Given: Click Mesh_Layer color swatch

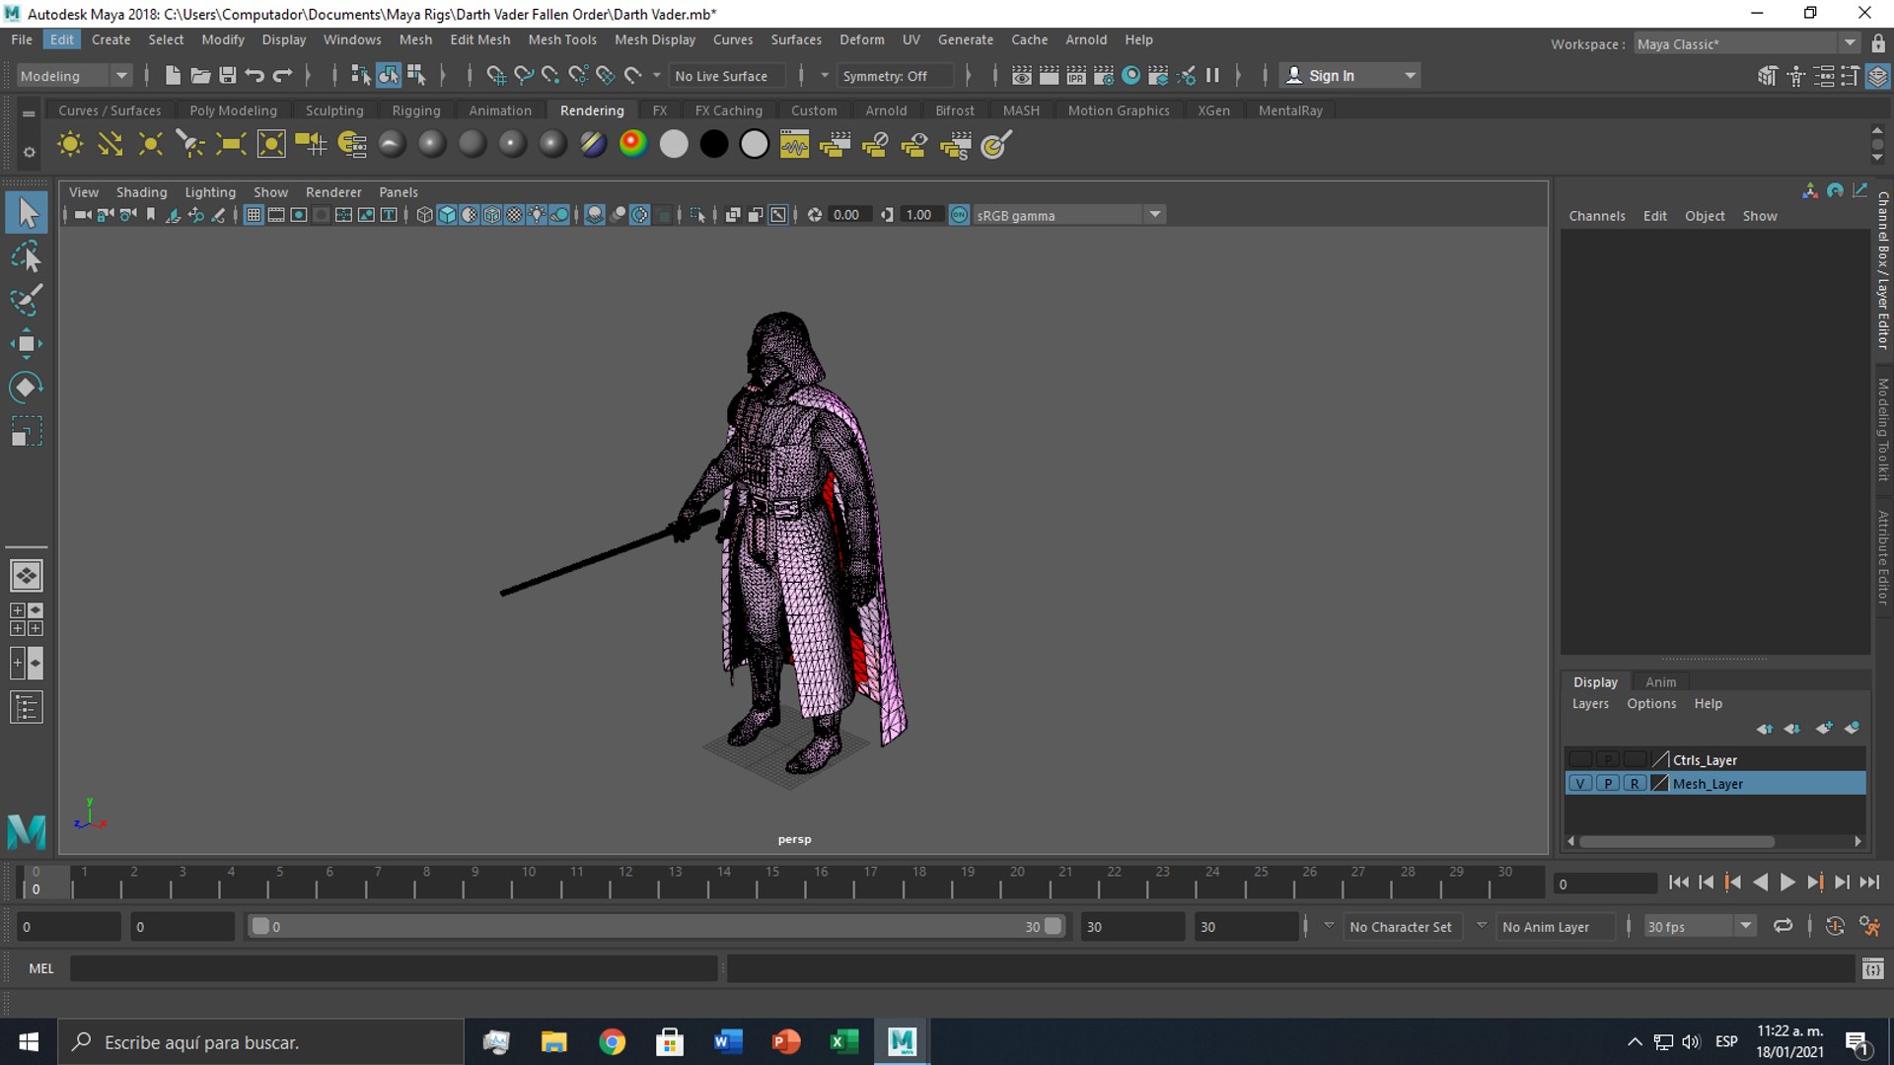Looking at the screenshot, I should tap(1659, 783).
